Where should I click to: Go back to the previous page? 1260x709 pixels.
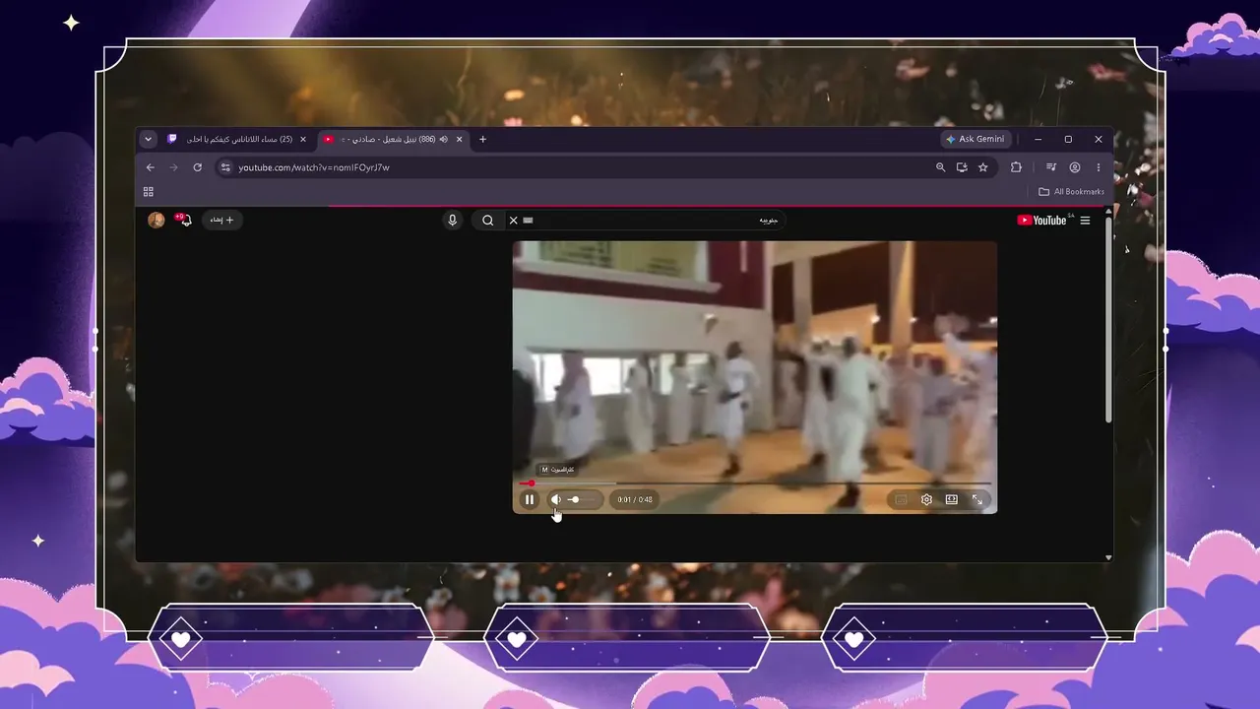150,167
